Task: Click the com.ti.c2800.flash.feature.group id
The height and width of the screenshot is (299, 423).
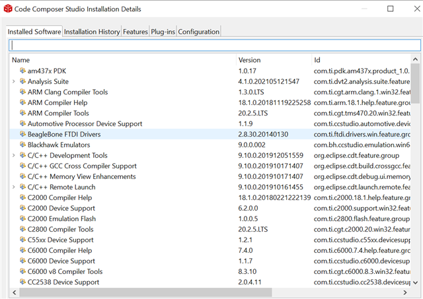Action: (362, 218)
